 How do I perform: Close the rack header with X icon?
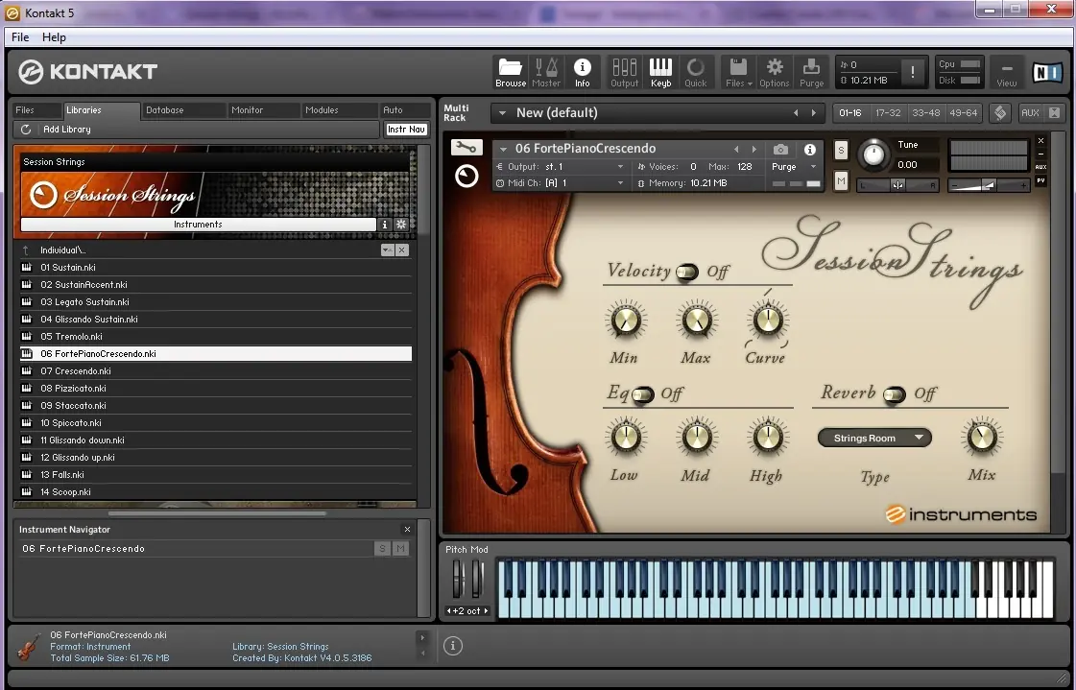click(x=1054, y=112)
